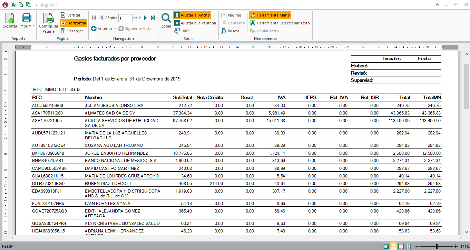Viewport: 470px width, 250px height.
Task: Click the Páginas button
Action: click(x=232, y=15)
